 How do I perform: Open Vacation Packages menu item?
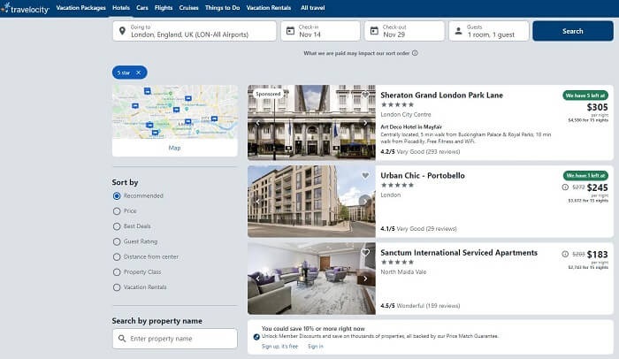(x=81, y=8)
